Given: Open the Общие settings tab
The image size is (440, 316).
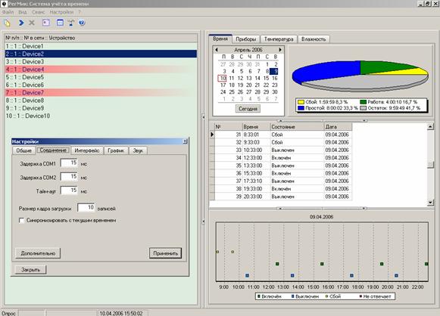Looking at the screenshot, I should (x=23, y=150).
